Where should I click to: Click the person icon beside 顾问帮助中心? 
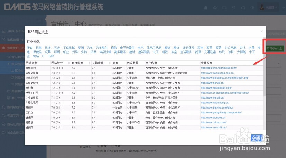3,107
